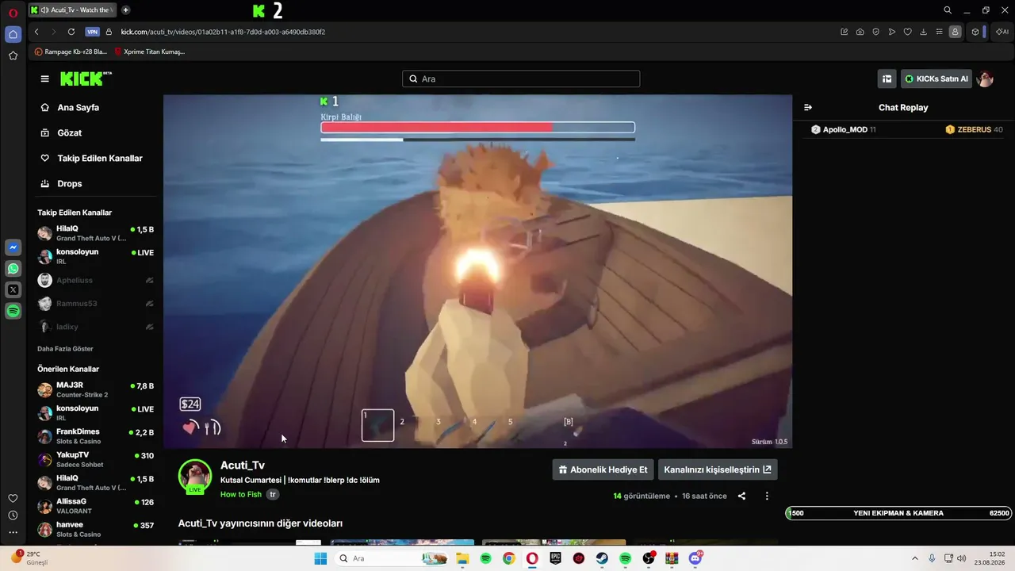Toggle the VPN badge in address bar
This screenshot has height=571, width=1015.
[92, 32]
